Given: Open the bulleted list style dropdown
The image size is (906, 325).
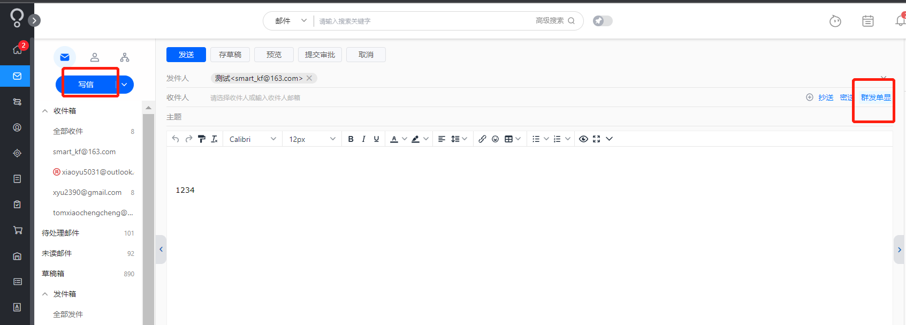Looking at the screenshot, I should 546,139.
